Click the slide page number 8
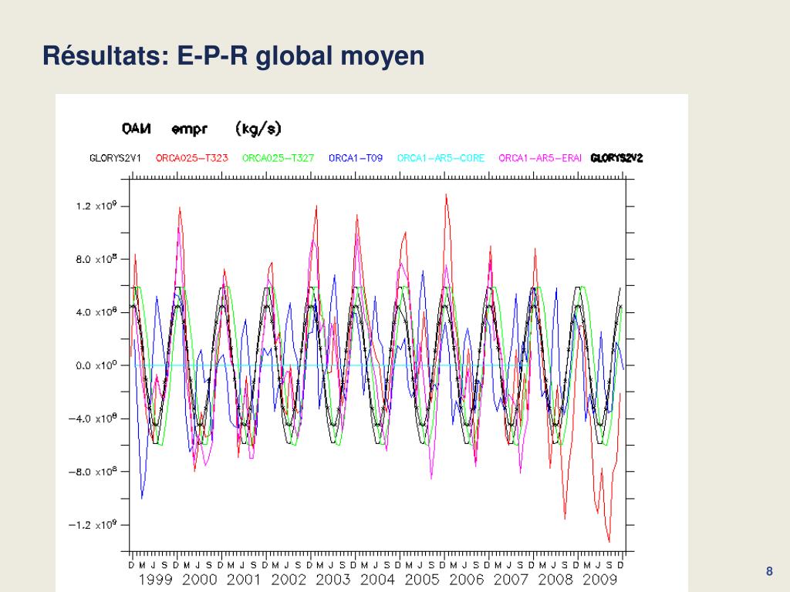The image size is (790, 592). [769, 571]
